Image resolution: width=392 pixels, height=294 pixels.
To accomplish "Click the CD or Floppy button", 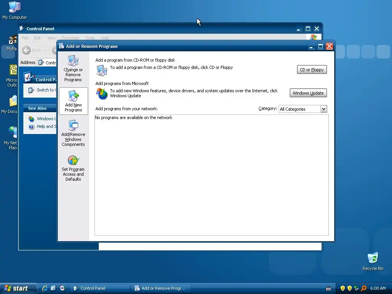I will tap(312, 70).
